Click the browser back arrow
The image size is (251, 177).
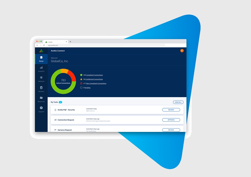coord(37,45)
